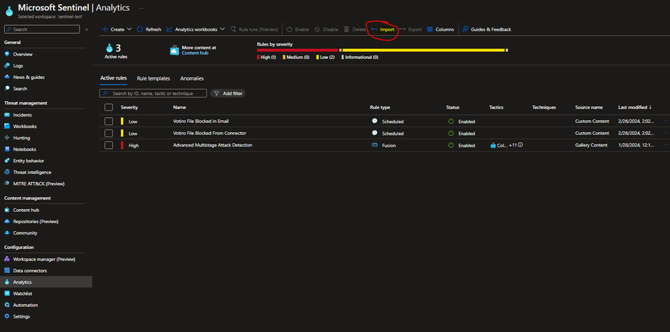This screenshot has height=332, width=670.
Task: Open Workspace manager (Preview)
Action: [44, 259]
